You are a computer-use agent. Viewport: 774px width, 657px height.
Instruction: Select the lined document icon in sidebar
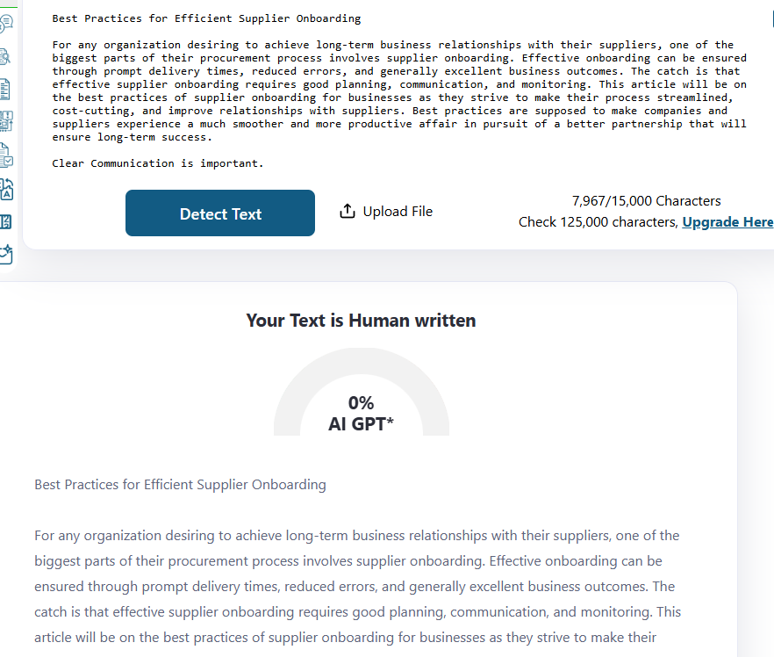pyautogui.click(x=4, y=89)
